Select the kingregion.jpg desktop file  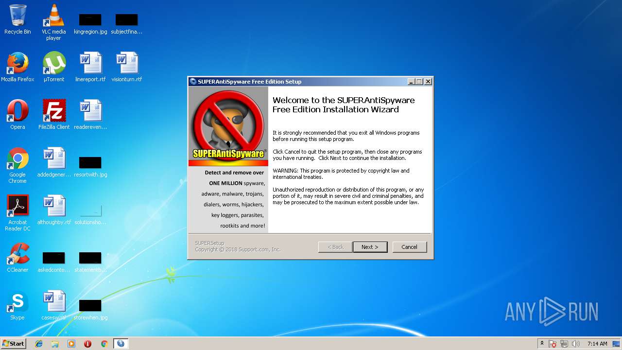(x=90, y=24)
